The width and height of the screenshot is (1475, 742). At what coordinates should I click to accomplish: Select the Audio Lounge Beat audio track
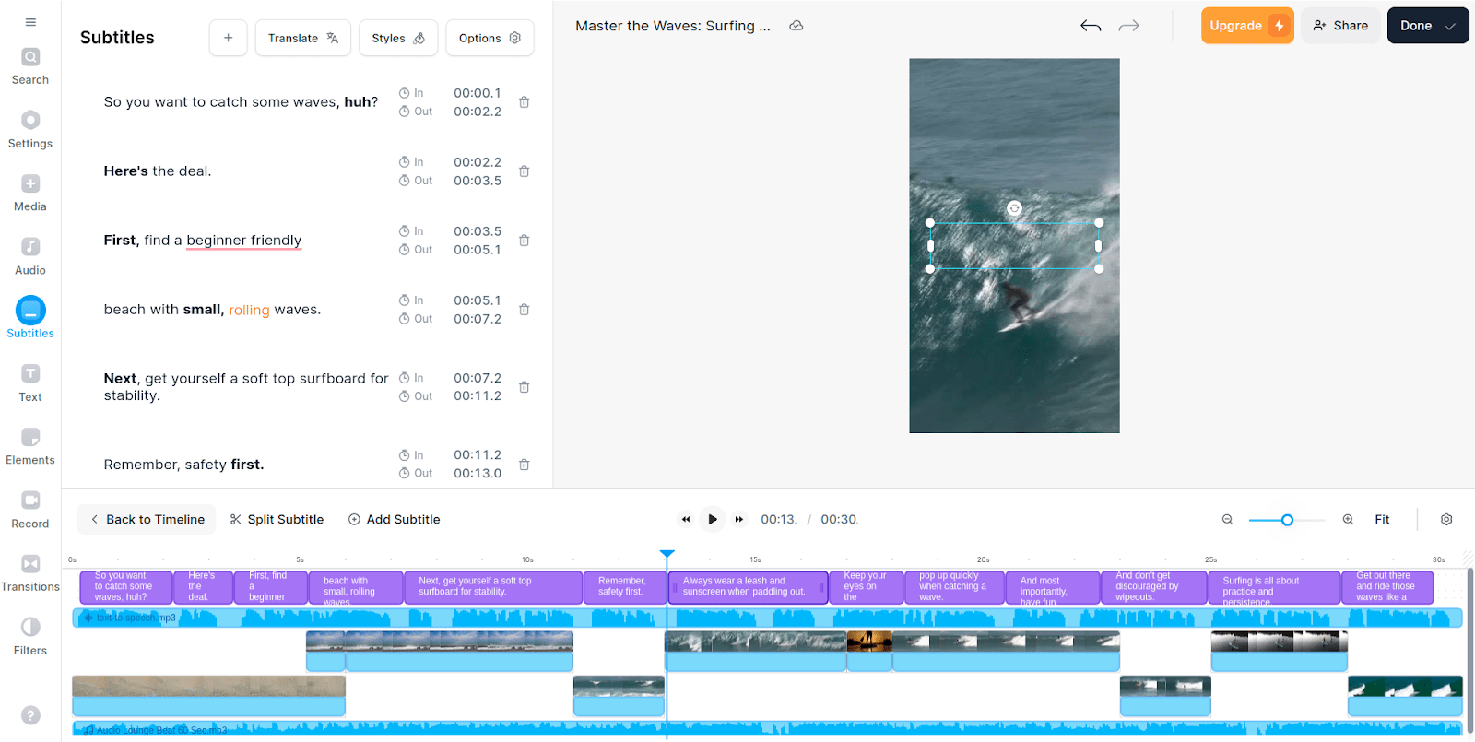(x=767, y=729)
